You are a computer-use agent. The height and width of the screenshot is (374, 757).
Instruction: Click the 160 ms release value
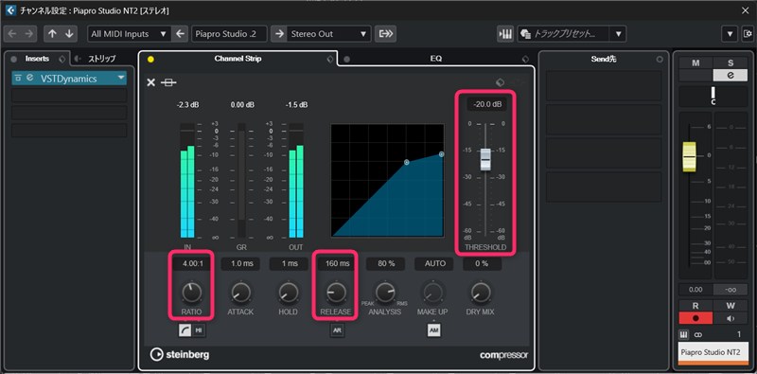(x=337, y=264)
